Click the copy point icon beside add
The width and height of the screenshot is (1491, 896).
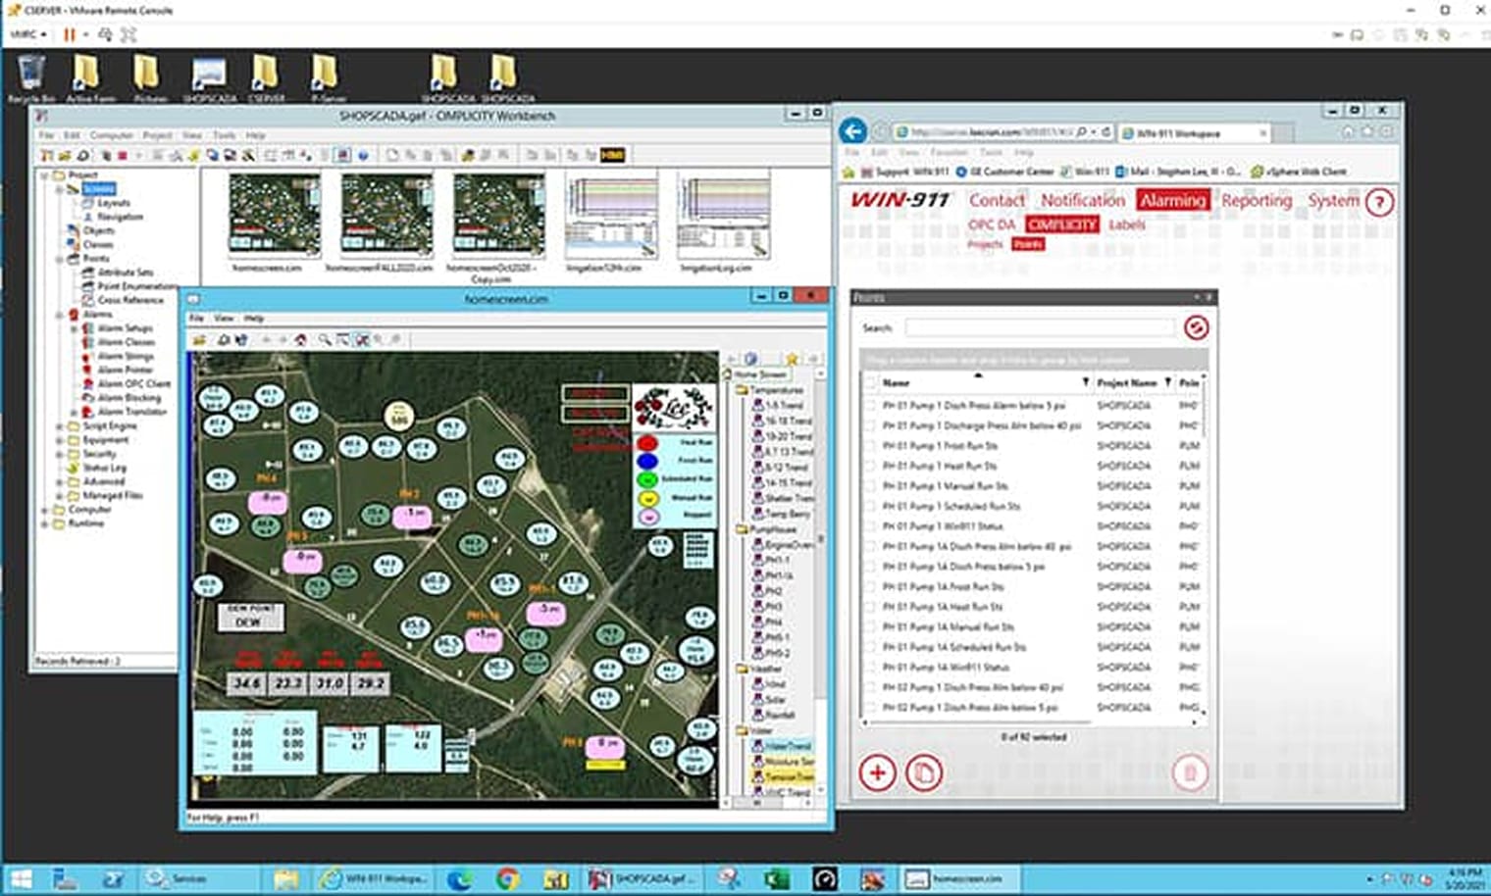923,772
